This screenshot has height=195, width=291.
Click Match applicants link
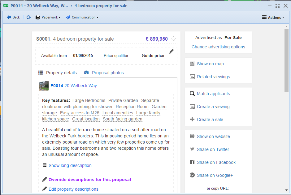click(213, 94)
